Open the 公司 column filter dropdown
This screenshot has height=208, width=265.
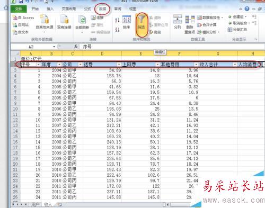81,65
